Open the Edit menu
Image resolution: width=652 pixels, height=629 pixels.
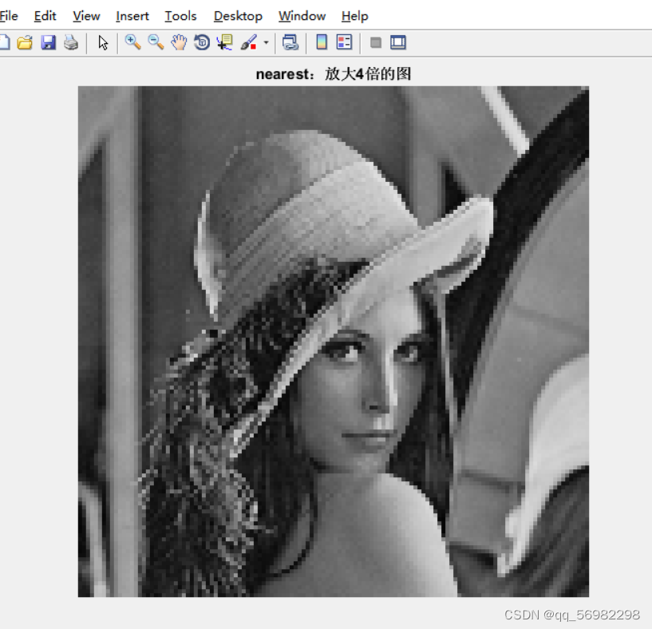(x=45, y=16)
